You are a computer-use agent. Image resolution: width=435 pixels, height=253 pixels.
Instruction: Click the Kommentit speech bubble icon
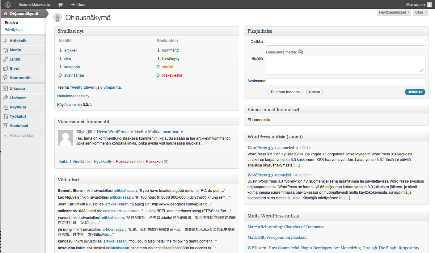tap(5, 78)
